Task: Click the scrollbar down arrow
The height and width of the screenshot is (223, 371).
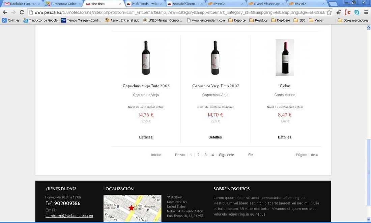Action: [x=368, y=219]
